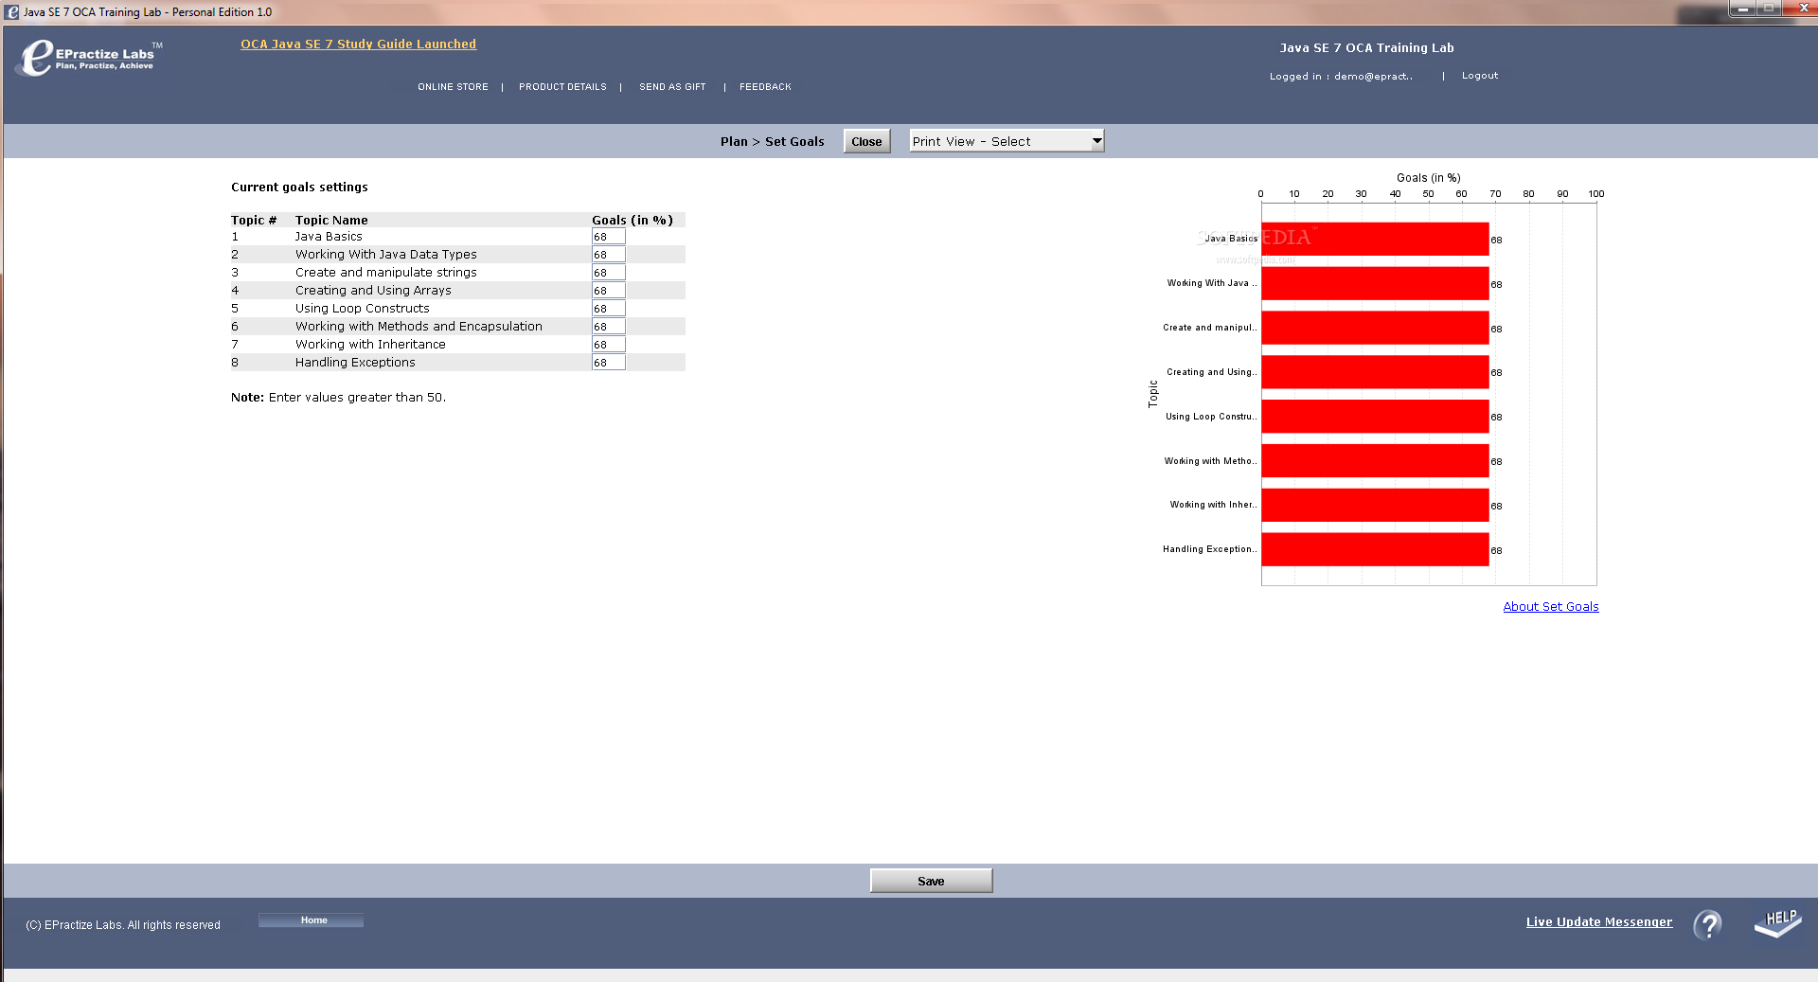The width and height of the screenshot is (1818, 982).
Task: Click the Close button
Action: [866, 141]
